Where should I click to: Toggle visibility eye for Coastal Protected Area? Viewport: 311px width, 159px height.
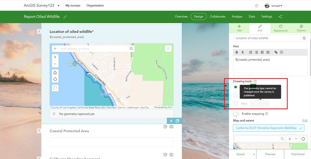click(172, 127)
